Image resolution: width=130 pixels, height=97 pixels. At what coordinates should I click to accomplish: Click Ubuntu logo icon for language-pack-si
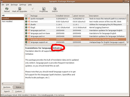pyautogui.click(x=29, y=36)
